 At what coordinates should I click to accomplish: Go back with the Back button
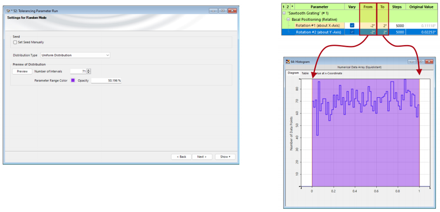[x=181, y=157]
